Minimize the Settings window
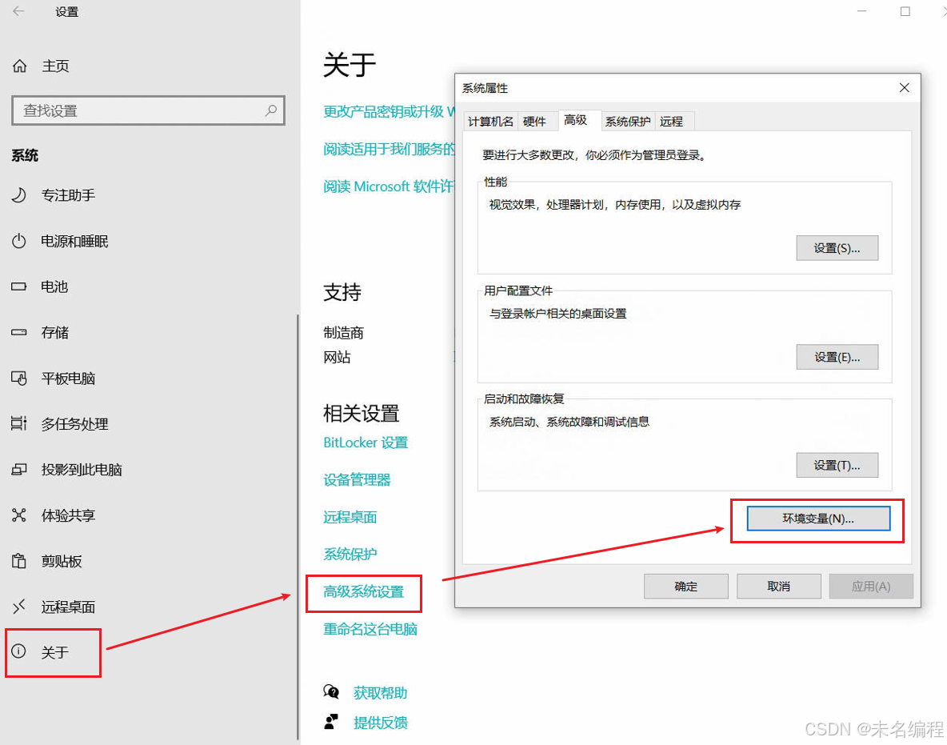Viewport: 947px width, 745px height. coord(862,11)
